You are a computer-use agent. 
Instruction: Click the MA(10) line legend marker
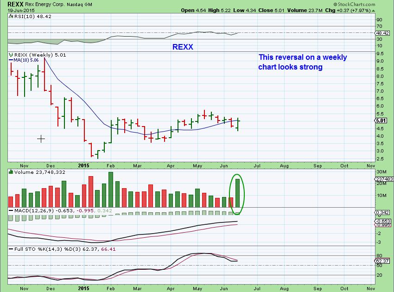point(11,60)
